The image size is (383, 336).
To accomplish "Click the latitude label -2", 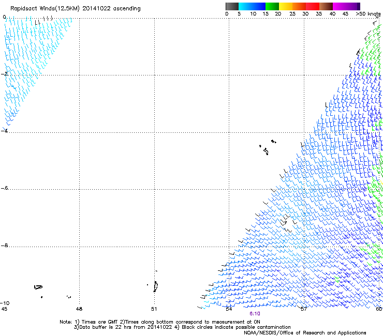I will click(x=4, y=74).
